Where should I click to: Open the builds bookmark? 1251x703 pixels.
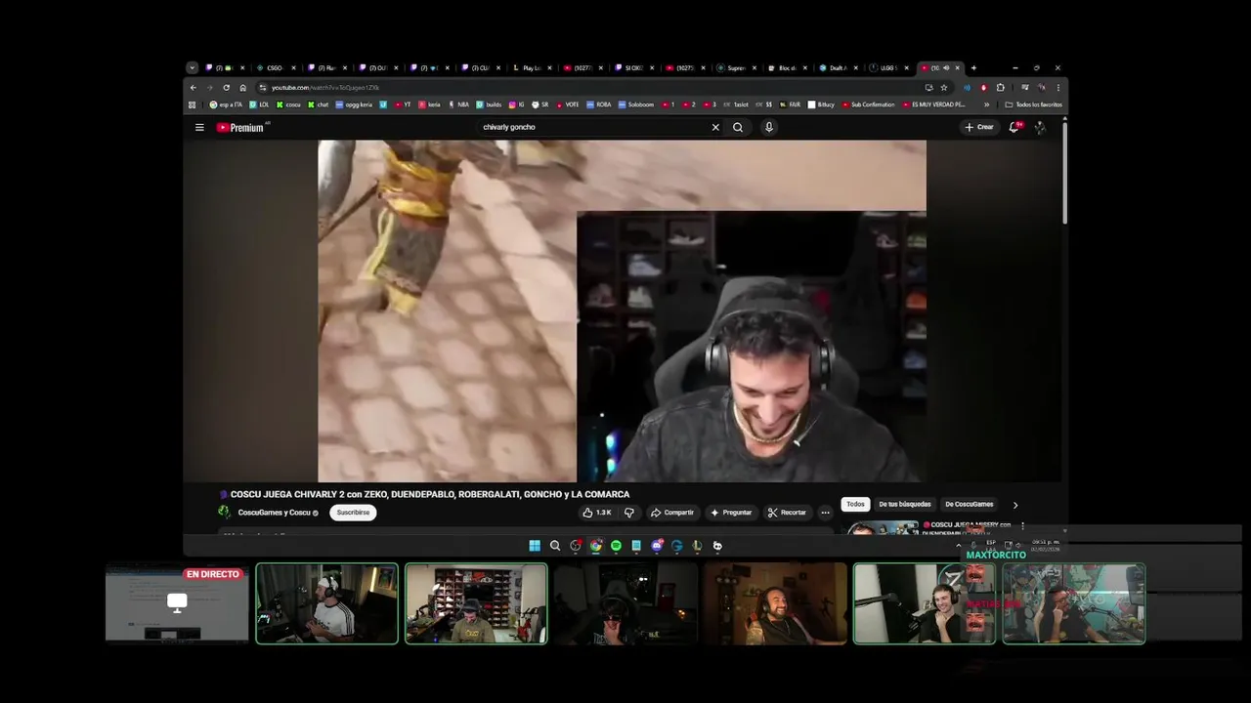tap(489, 104)
